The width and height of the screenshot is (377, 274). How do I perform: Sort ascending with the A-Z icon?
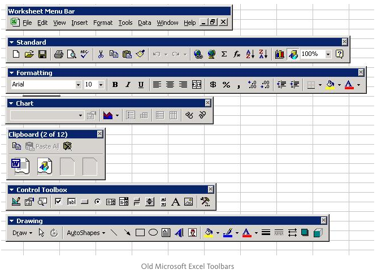click(x=250, y=54)
